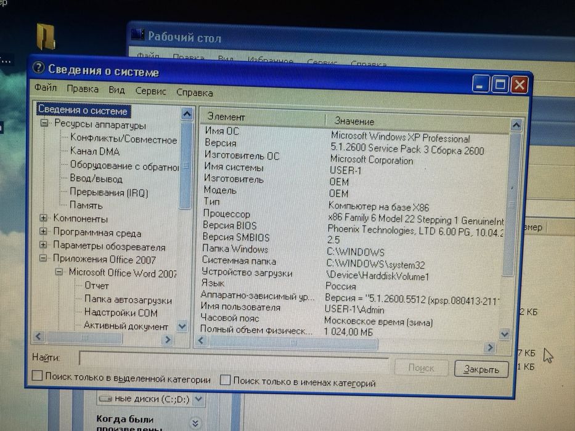Select Папка автозагрузки tree item
575x431 pixels.
(128, 299)
